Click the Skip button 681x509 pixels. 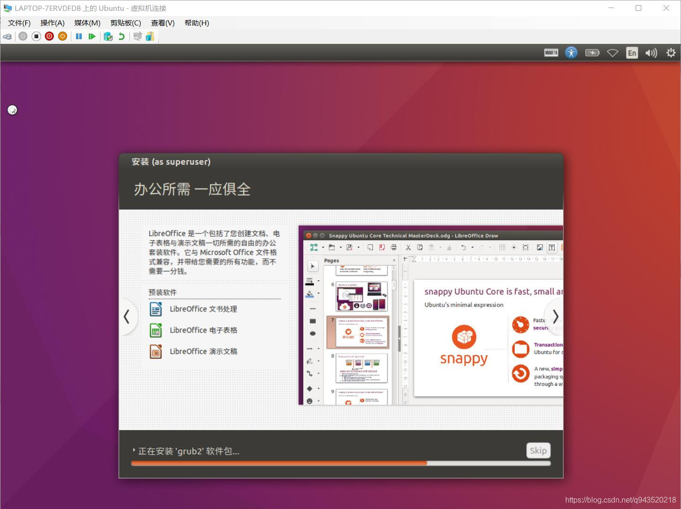pyautogui.click(x=538, y=451)
